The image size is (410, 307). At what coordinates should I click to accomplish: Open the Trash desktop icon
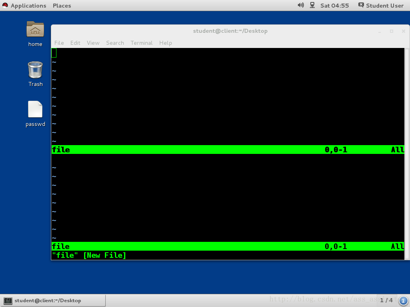35,70
